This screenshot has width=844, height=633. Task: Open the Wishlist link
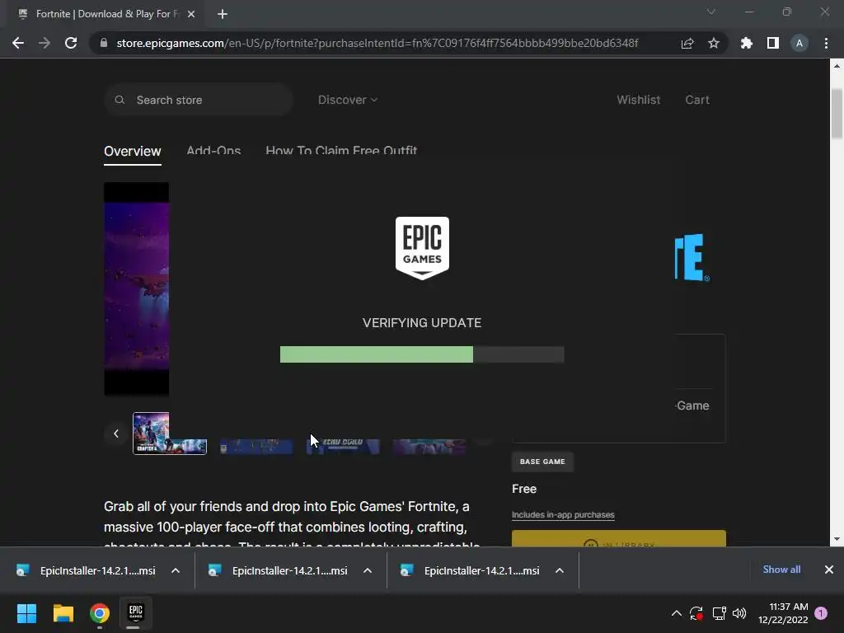(x=639, y=100)
